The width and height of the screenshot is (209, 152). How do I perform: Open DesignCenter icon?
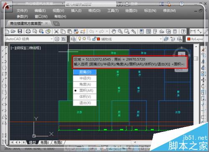pos(148,31)
